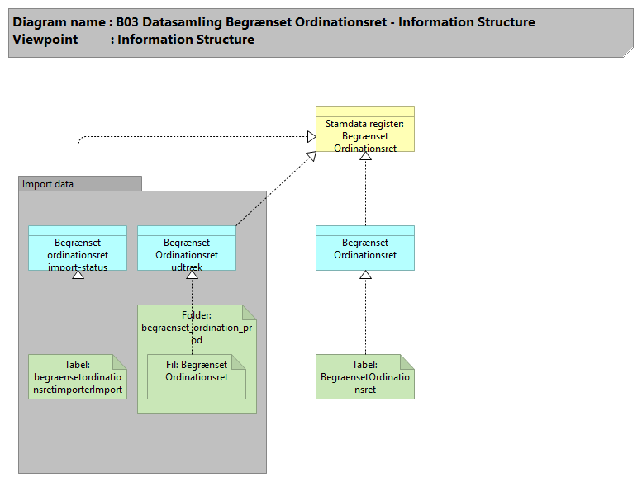This screenshot has height=482, width=642.
Task: Click the cyan Begrænset Ordinationsret box outside Import data
Action: pyautogui.click(x=364, y=248)
